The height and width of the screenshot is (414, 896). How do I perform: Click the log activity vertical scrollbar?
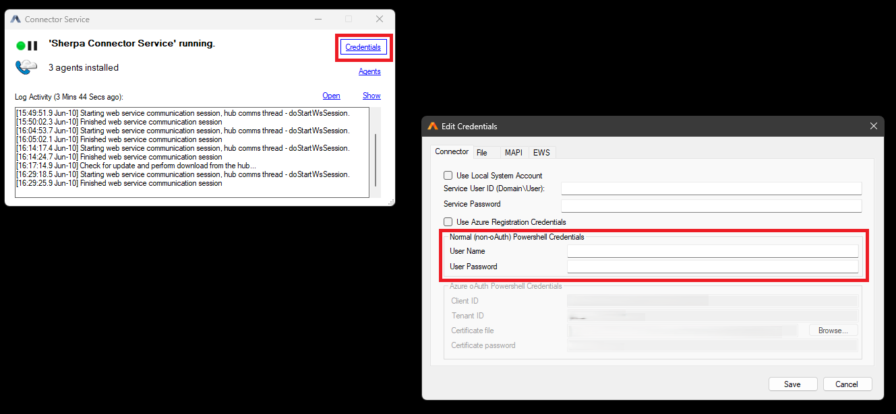[x=376, y=152]
